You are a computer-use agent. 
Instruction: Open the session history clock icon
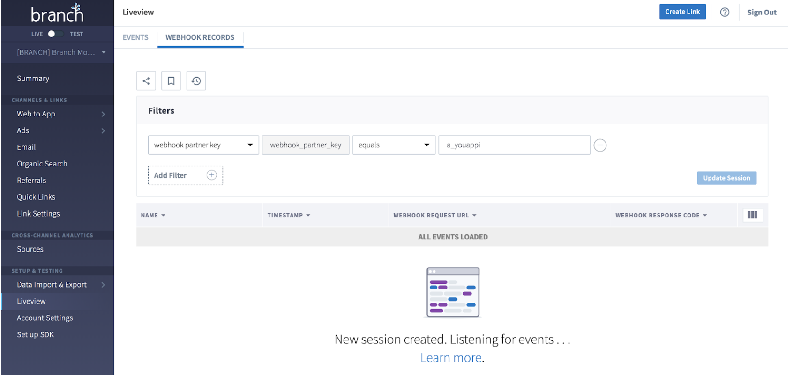196,81
